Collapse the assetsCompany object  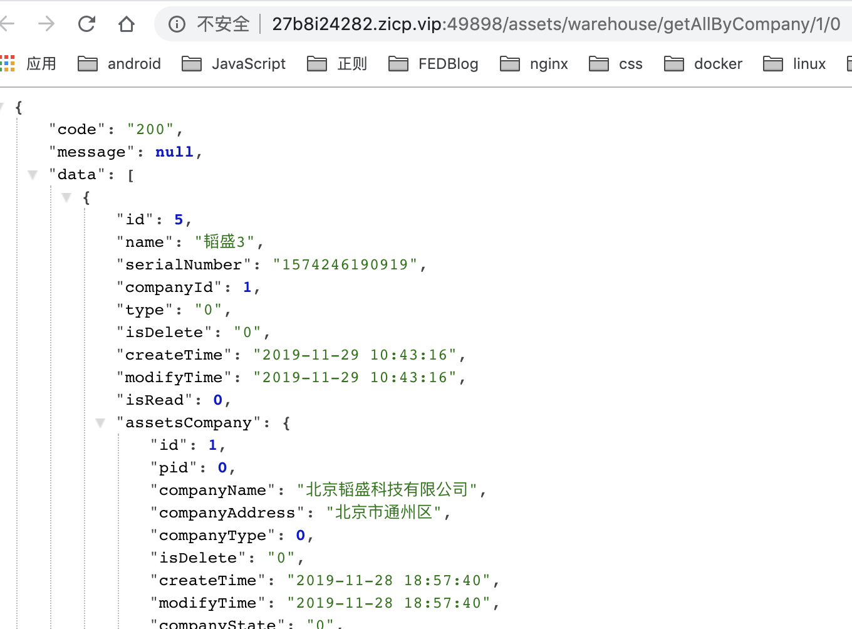(100, 423)
